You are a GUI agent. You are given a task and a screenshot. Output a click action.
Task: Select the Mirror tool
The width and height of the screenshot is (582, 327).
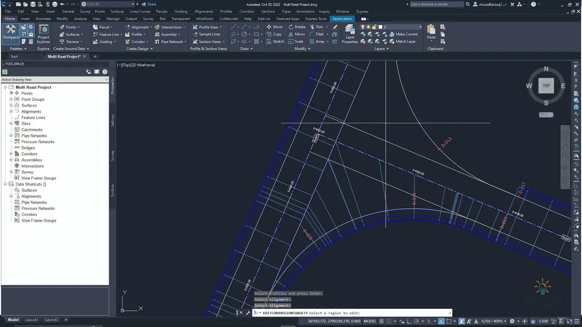[x=296, y=34]
